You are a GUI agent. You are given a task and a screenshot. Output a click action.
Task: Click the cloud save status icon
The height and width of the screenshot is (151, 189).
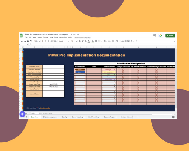point(78,34)
